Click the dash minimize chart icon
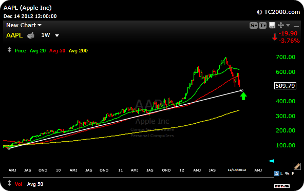The image size is (304, 191). point(296,26)
